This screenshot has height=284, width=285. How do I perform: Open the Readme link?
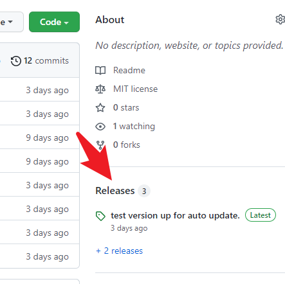pos(129,70)
